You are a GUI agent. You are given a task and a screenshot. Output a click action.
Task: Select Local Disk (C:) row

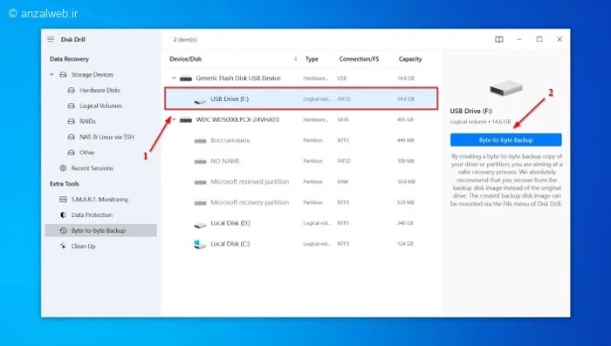click(301, 244)
